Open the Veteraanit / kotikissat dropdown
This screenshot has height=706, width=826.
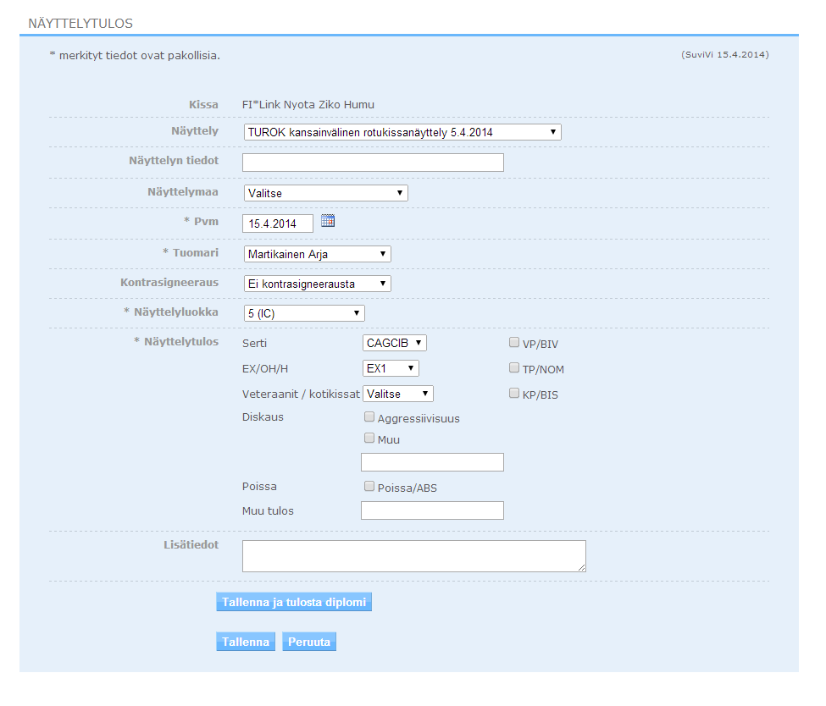point(397,394)
